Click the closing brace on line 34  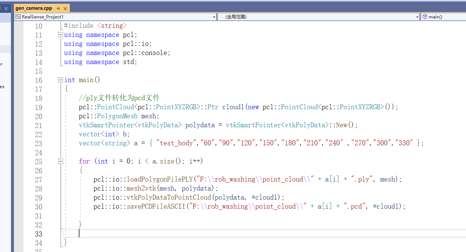(x=66, y=243)
